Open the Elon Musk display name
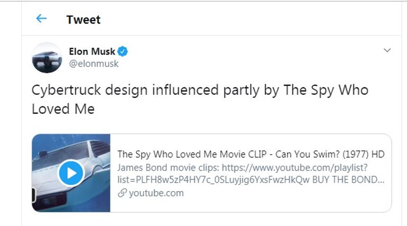This screenshot has width=407, height=226. coord(92,51)
